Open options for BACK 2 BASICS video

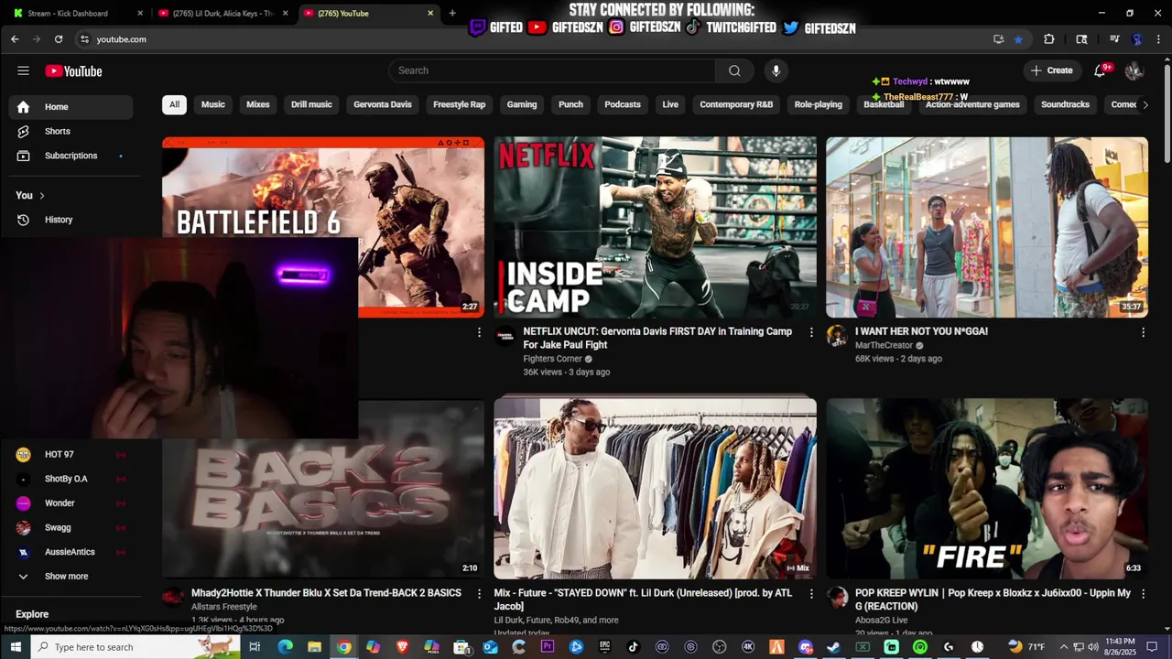click(x=479, y=594)
